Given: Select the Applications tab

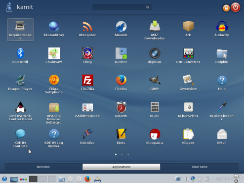Looking at the screenshot, I should (121, 167).
